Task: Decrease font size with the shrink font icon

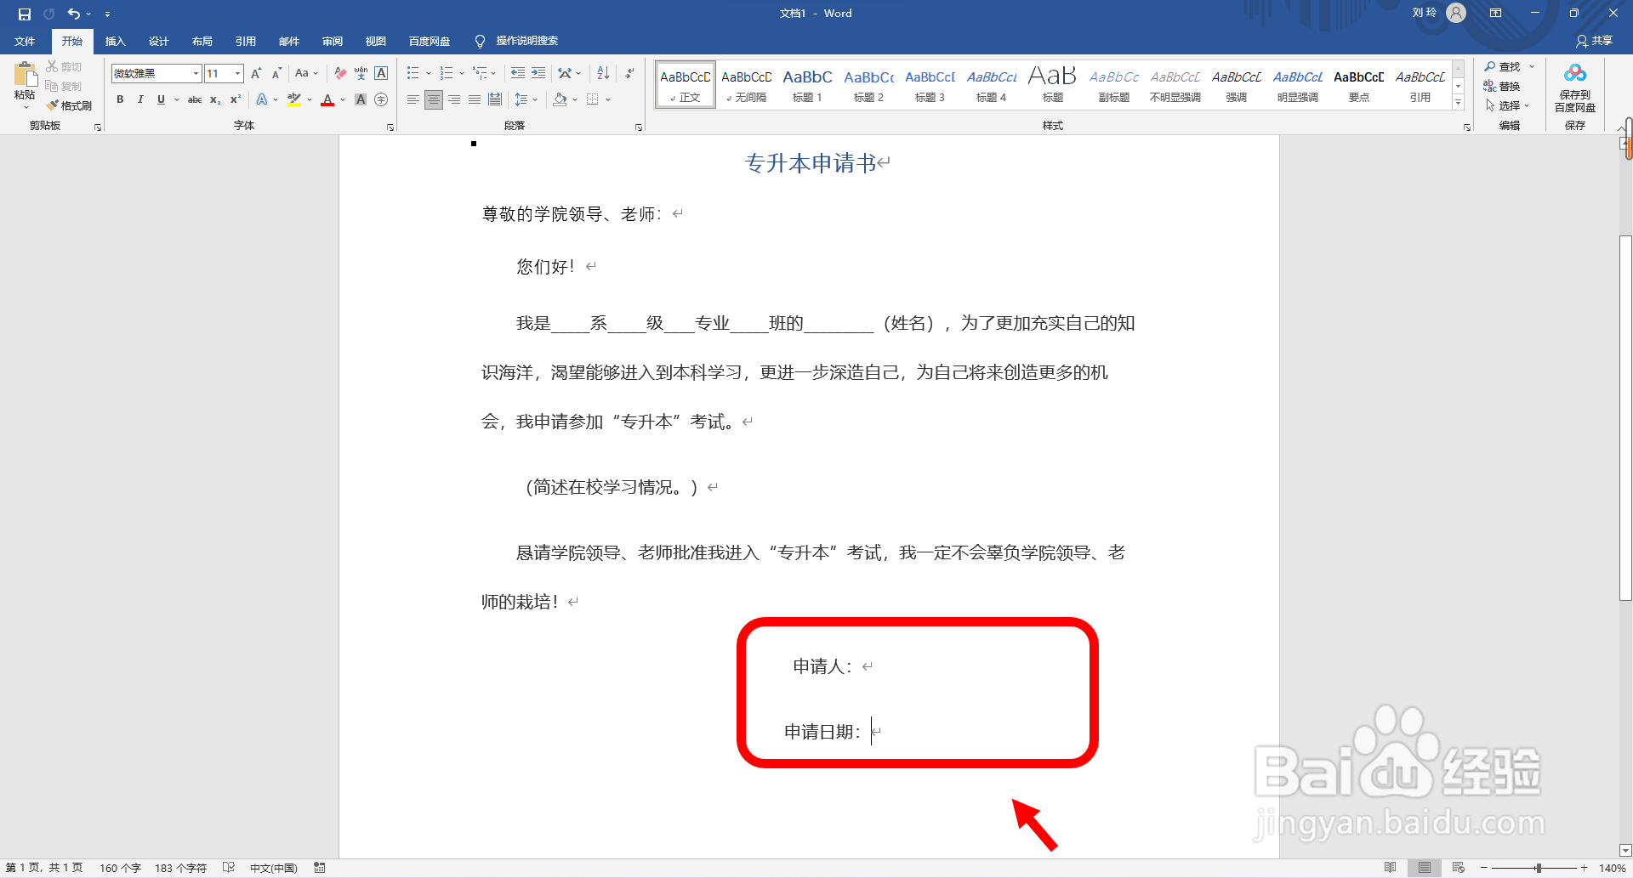Action: [276, 74]
